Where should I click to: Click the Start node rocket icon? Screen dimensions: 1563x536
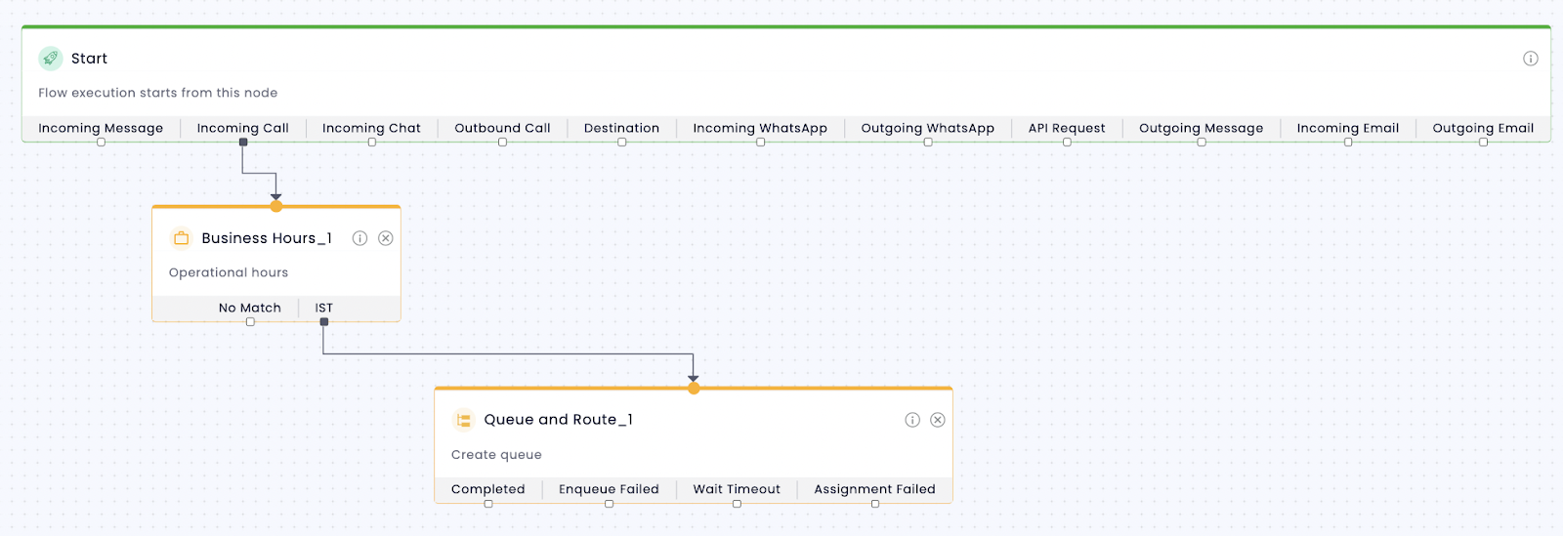[51, 59]
